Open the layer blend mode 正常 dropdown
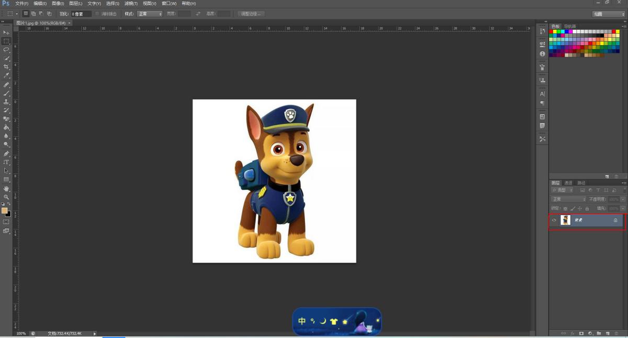This screenshot has height=338, width=628. 569,199
